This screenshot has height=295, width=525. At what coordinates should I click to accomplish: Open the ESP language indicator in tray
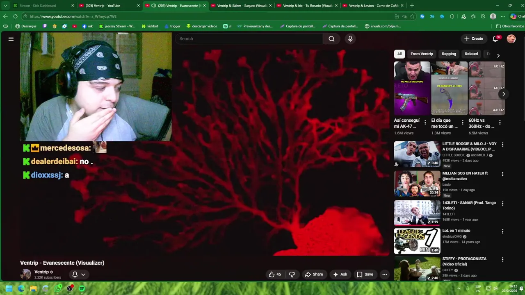pos(478,288)
